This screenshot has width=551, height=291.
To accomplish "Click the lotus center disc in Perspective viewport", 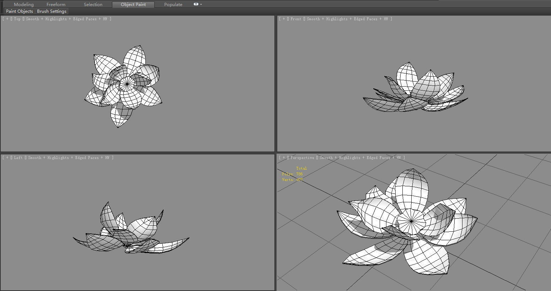I will [411, 222].
